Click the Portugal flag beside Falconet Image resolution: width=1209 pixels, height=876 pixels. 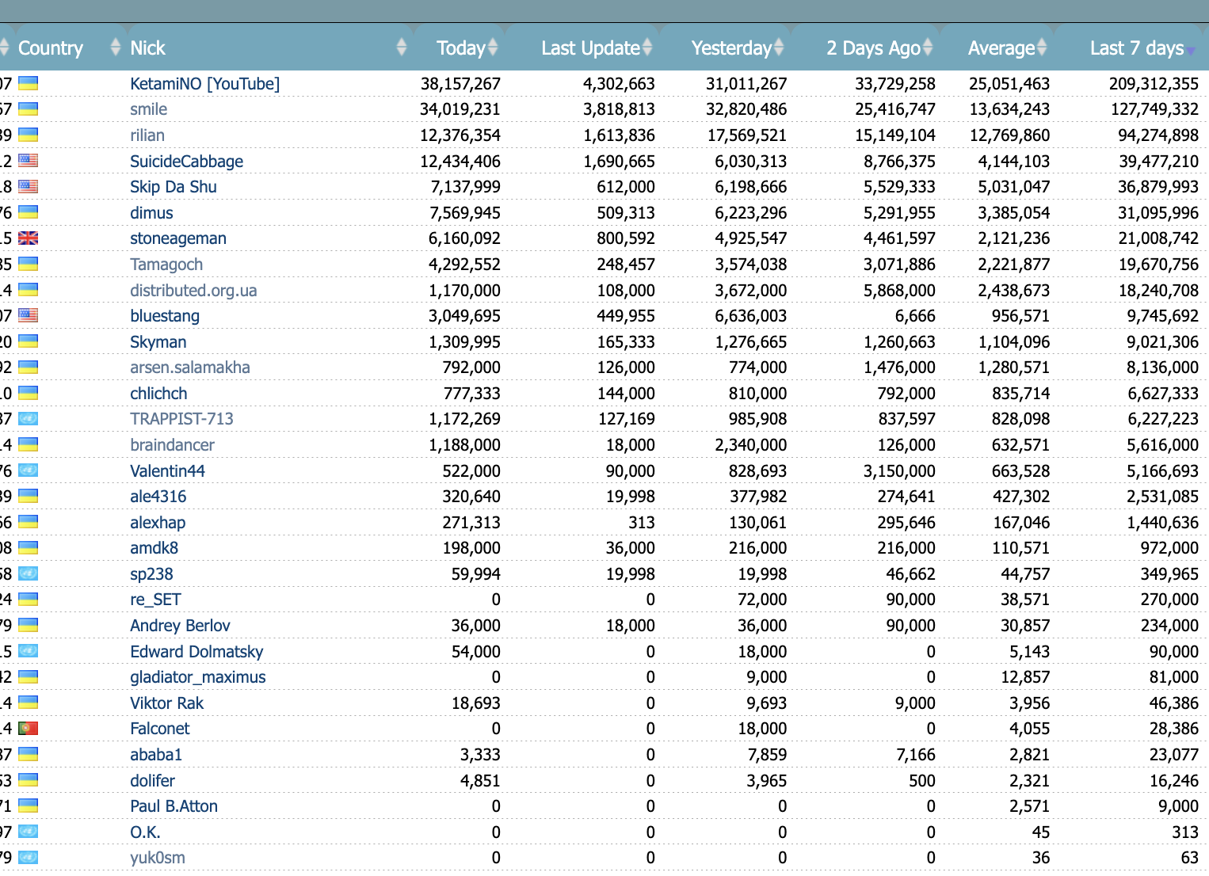coord(29,728)
